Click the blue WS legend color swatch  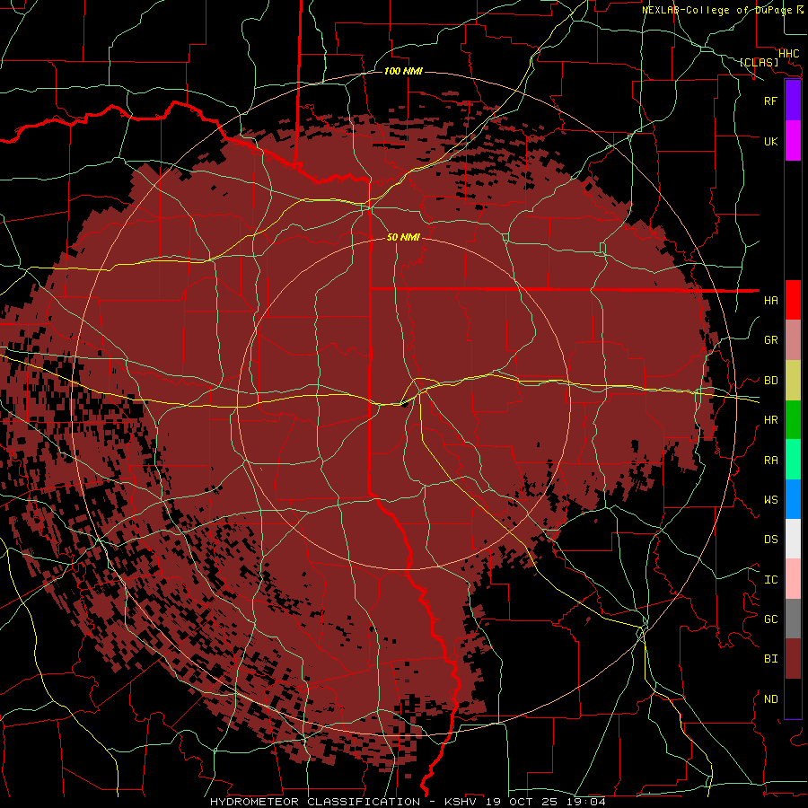793,499
